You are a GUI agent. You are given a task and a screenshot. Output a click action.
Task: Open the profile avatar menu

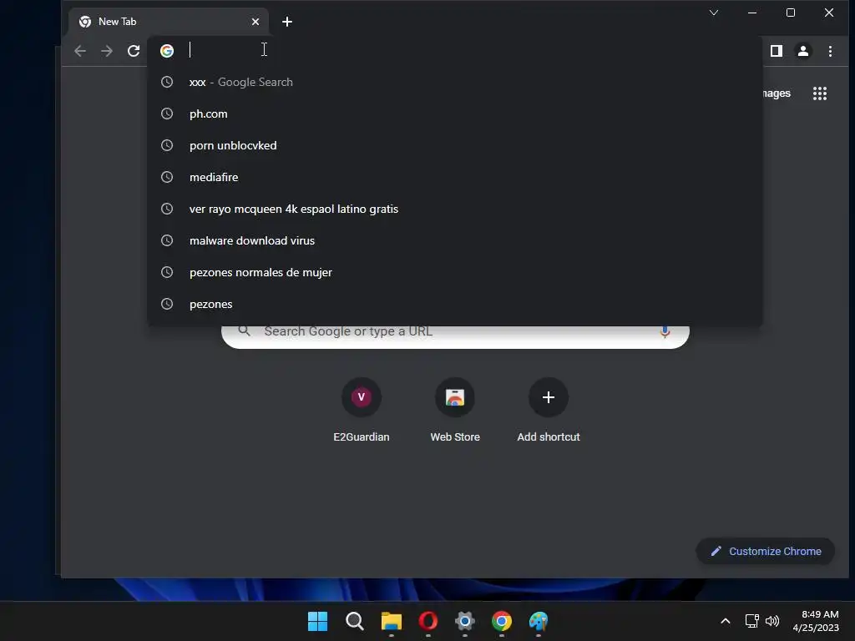[803, 51]
